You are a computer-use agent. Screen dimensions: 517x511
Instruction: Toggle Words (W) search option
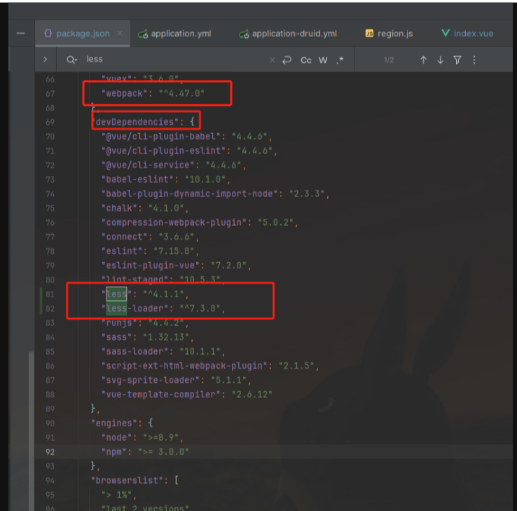click(x=323, y=60)
